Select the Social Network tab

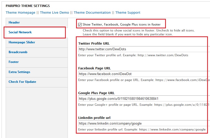(20, 32)
